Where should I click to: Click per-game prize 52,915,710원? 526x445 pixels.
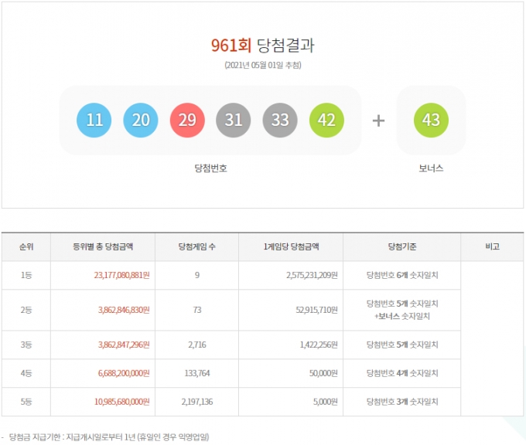[316, 310]
